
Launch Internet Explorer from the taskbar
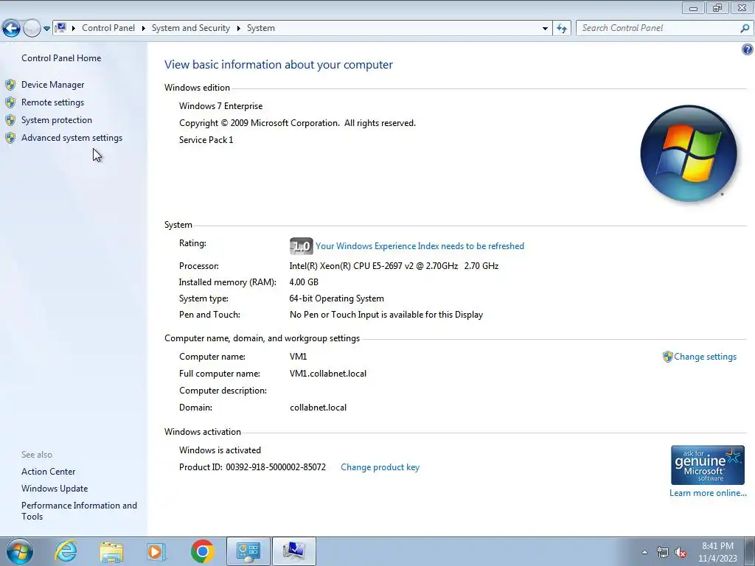click(66, 551)
